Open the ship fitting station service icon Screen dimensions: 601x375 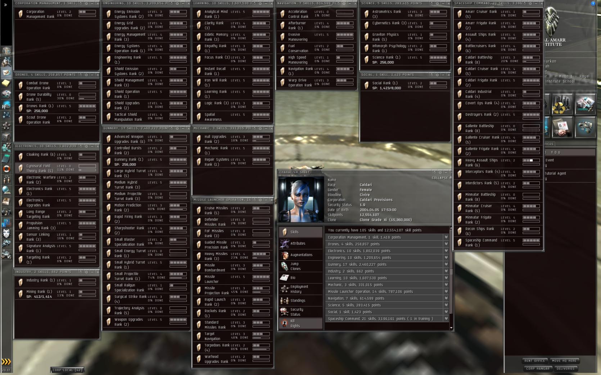tap(585, 127)
